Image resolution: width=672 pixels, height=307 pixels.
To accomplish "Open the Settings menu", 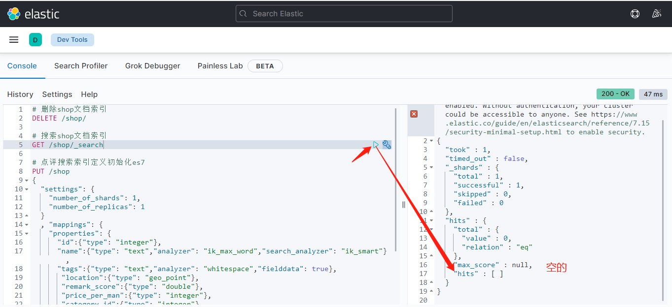I will (57, 94).
